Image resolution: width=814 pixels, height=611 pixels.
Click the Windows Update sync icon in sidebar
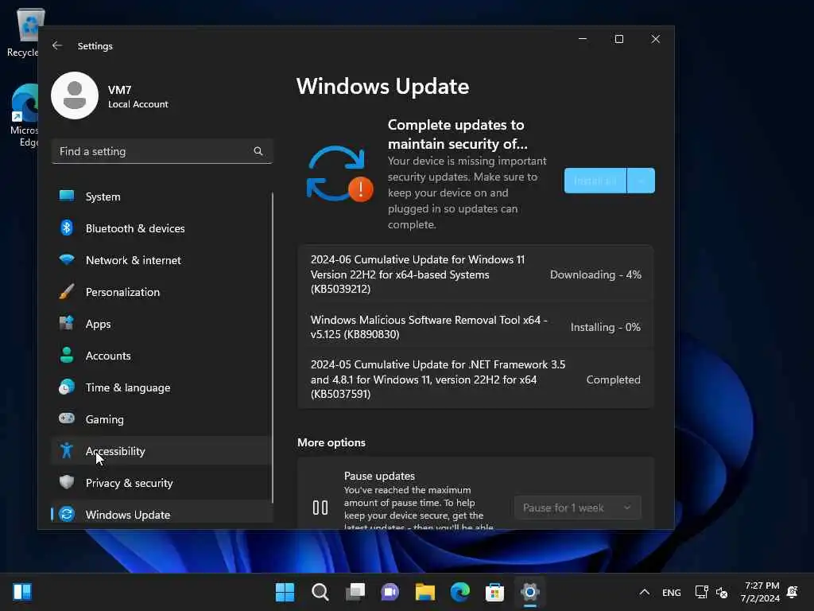click(67, 514)
